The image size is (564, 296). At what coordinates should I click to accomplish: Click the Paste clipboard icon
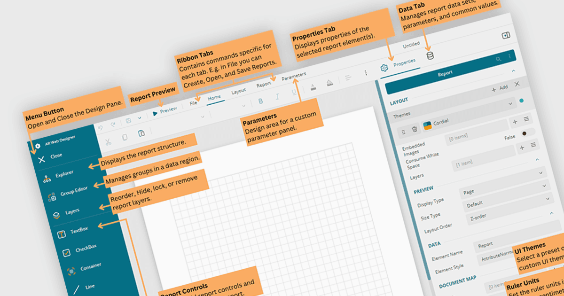(141, 134)
